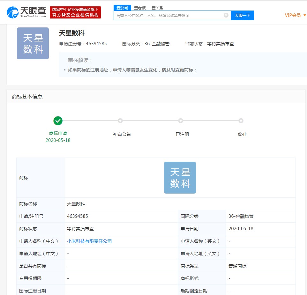Click the 初审公告 progress step circle
The height and width of the screenshot is (295, 307).
tap(120, 121)
